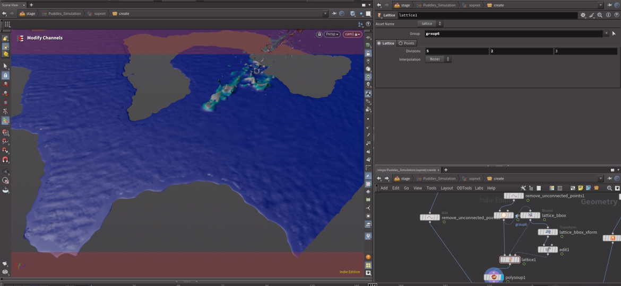The height and width of the screenshot is (286, 621).
Task: Click the parameter search magnifier icon
Action: pos(599,15)
